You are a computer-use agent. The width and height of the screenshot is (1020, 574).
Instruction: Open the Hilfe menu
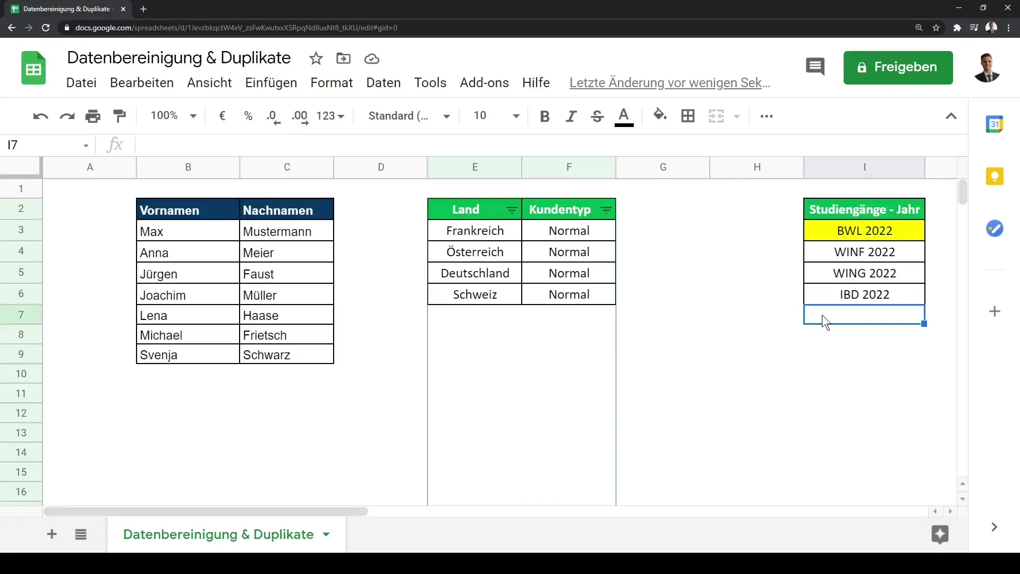(536, 83)
